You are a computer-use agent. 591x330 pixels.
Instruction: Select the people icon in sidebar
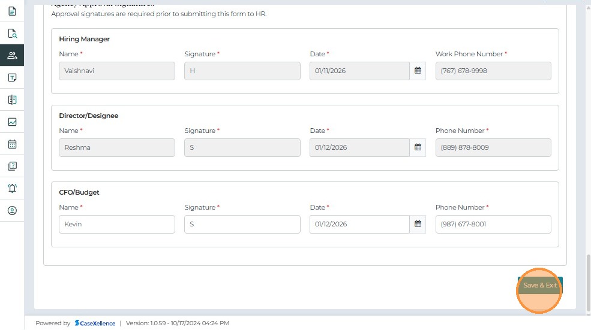pyautogui.click(x=12, y=56)
